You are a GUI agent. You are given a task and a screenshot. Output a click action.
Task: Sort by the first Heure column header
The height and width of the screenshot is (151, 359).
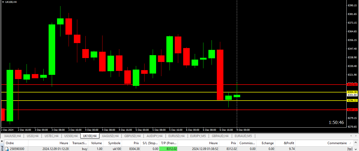(x=49, y=143)
